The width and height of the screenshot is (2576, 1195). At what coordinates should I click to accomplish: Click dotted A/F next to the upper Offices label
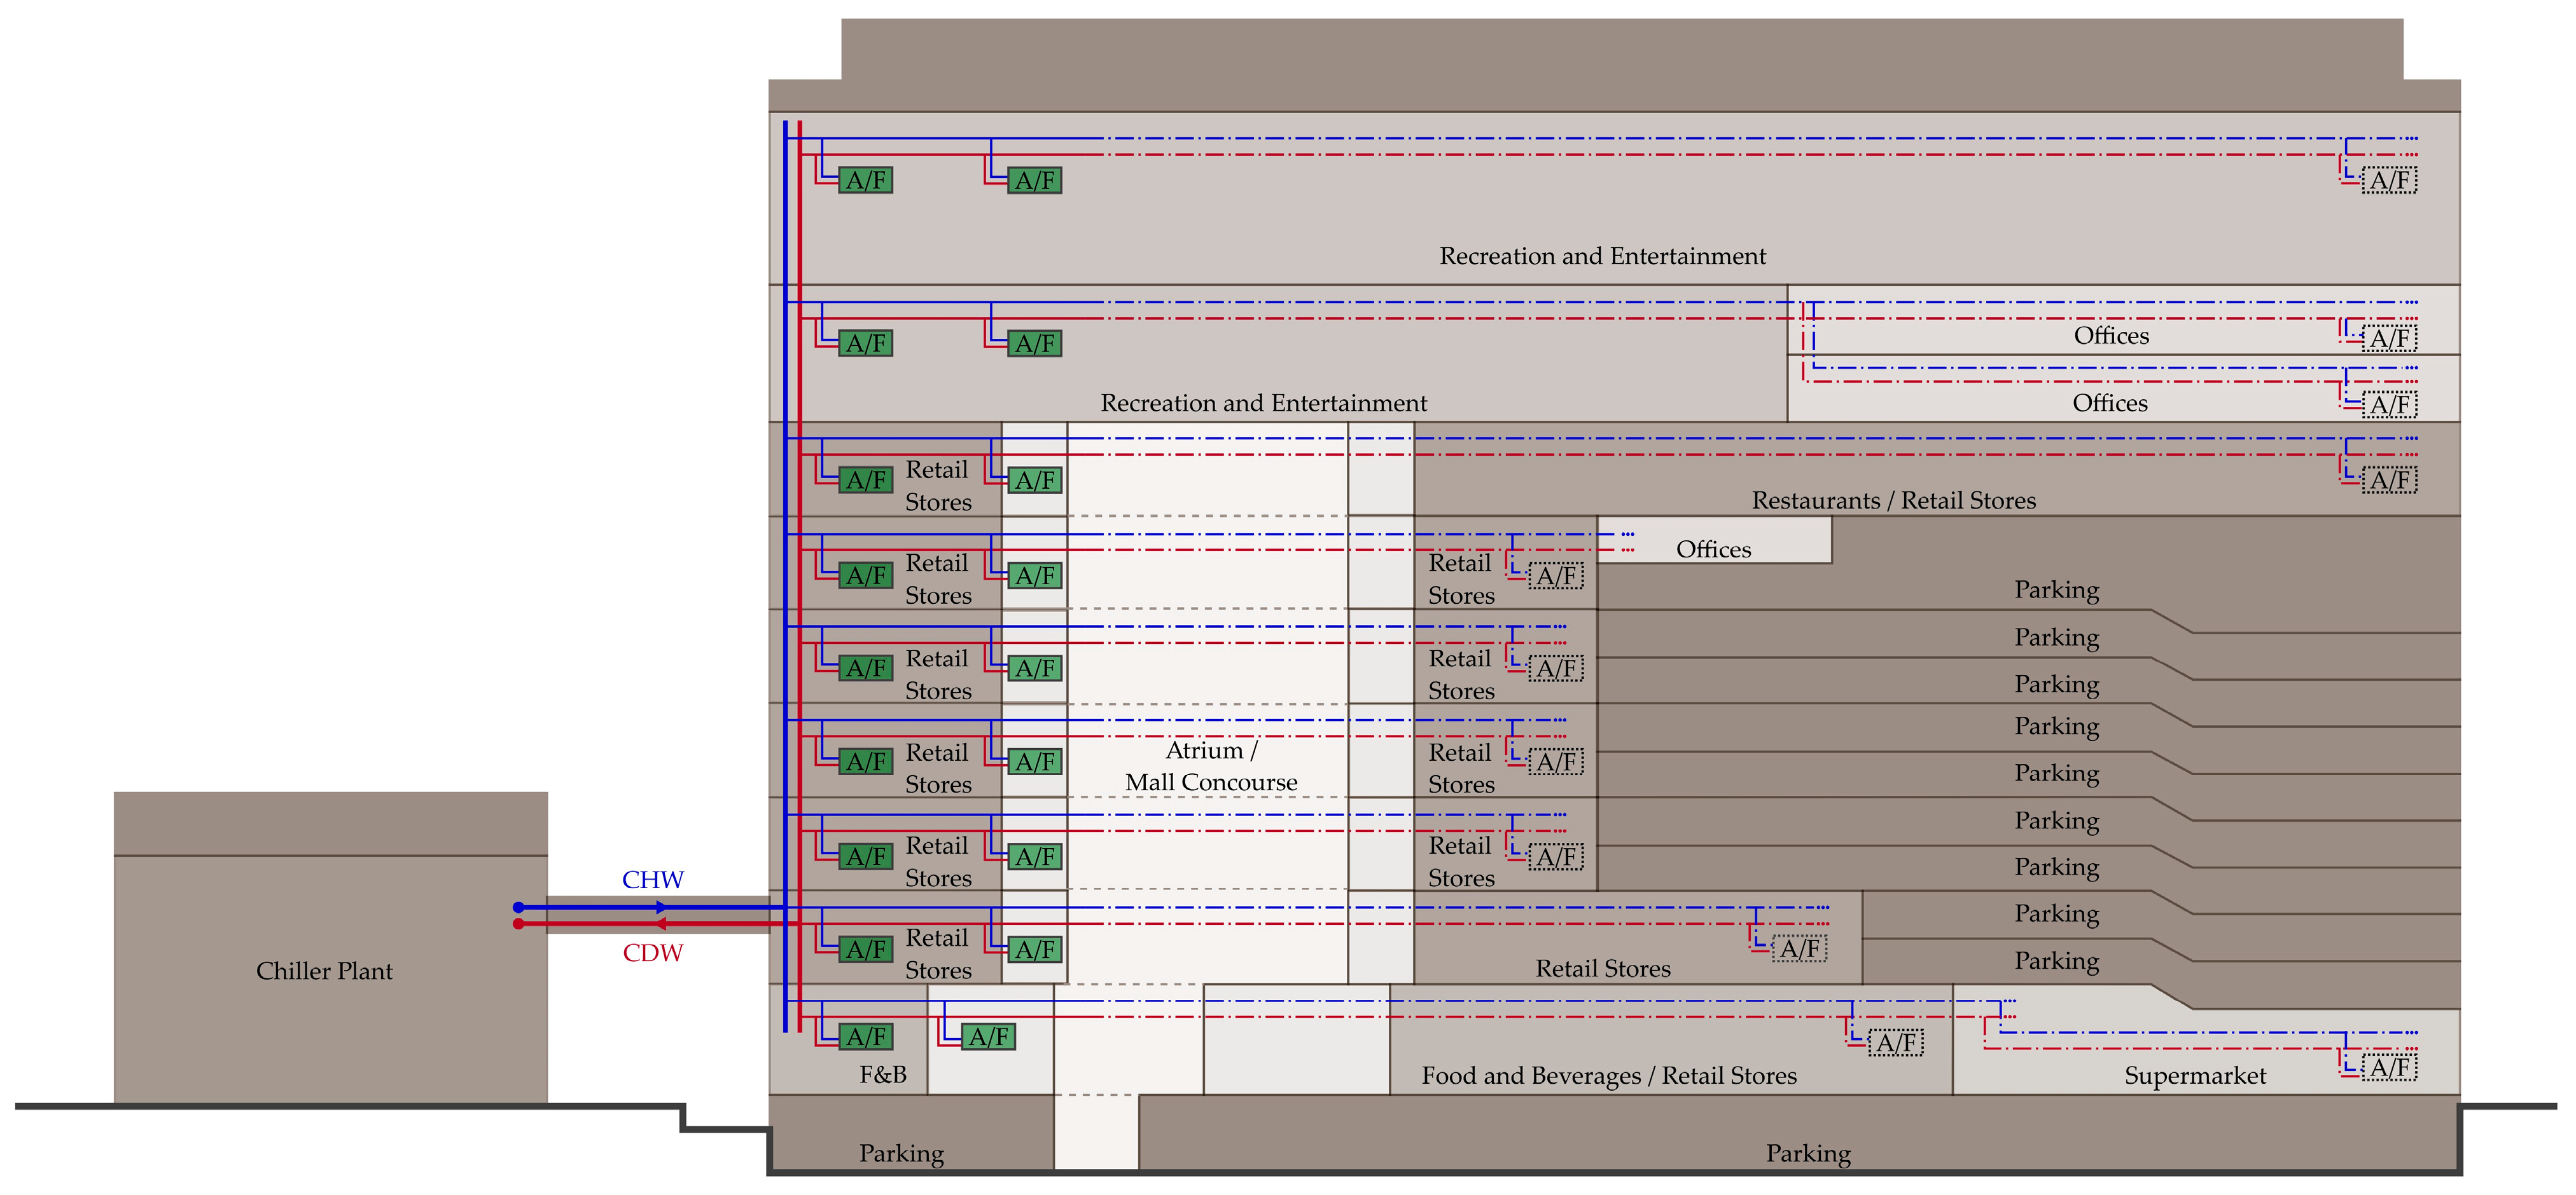click(x=2389, y=338)
